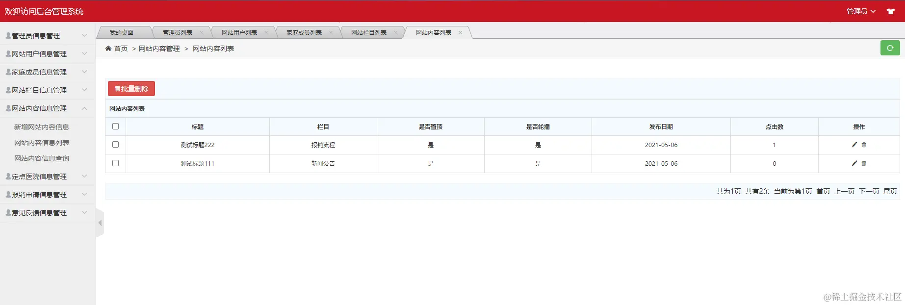Open the skin theme shirt icon
The width and height of the screenshot is (905, 305).
(891, 11)
